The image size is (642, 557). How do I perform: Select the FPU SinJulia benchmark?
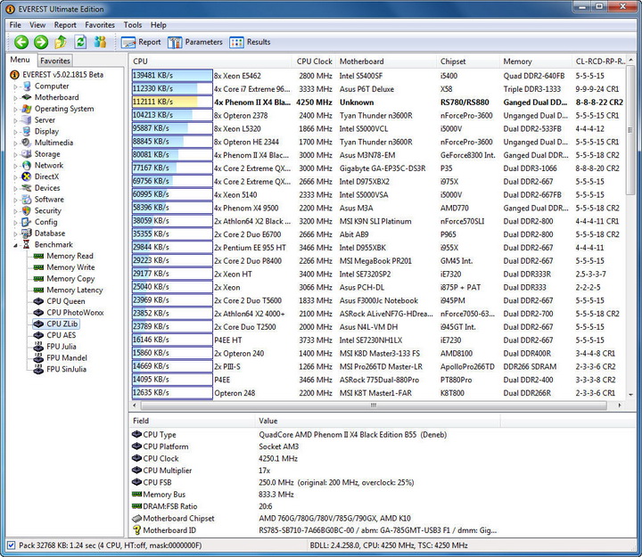tap(66, 369)
